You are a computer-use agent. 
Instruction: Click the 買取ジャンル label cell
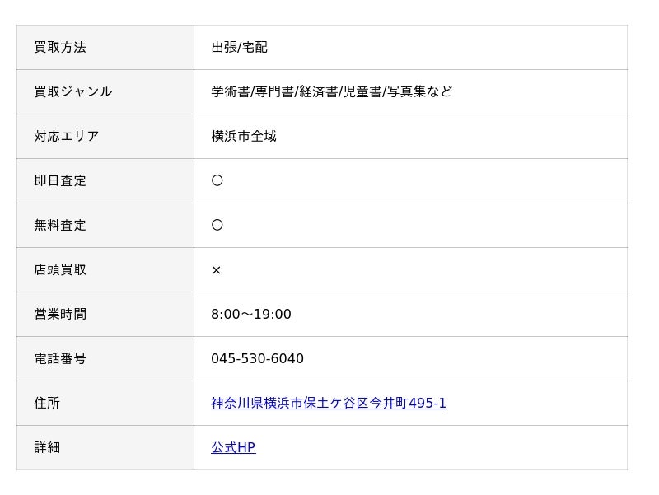point(73,91)
